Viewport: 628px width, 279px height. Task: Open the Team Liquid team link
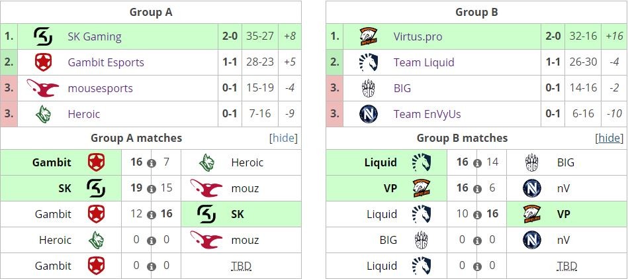point(424,62)
